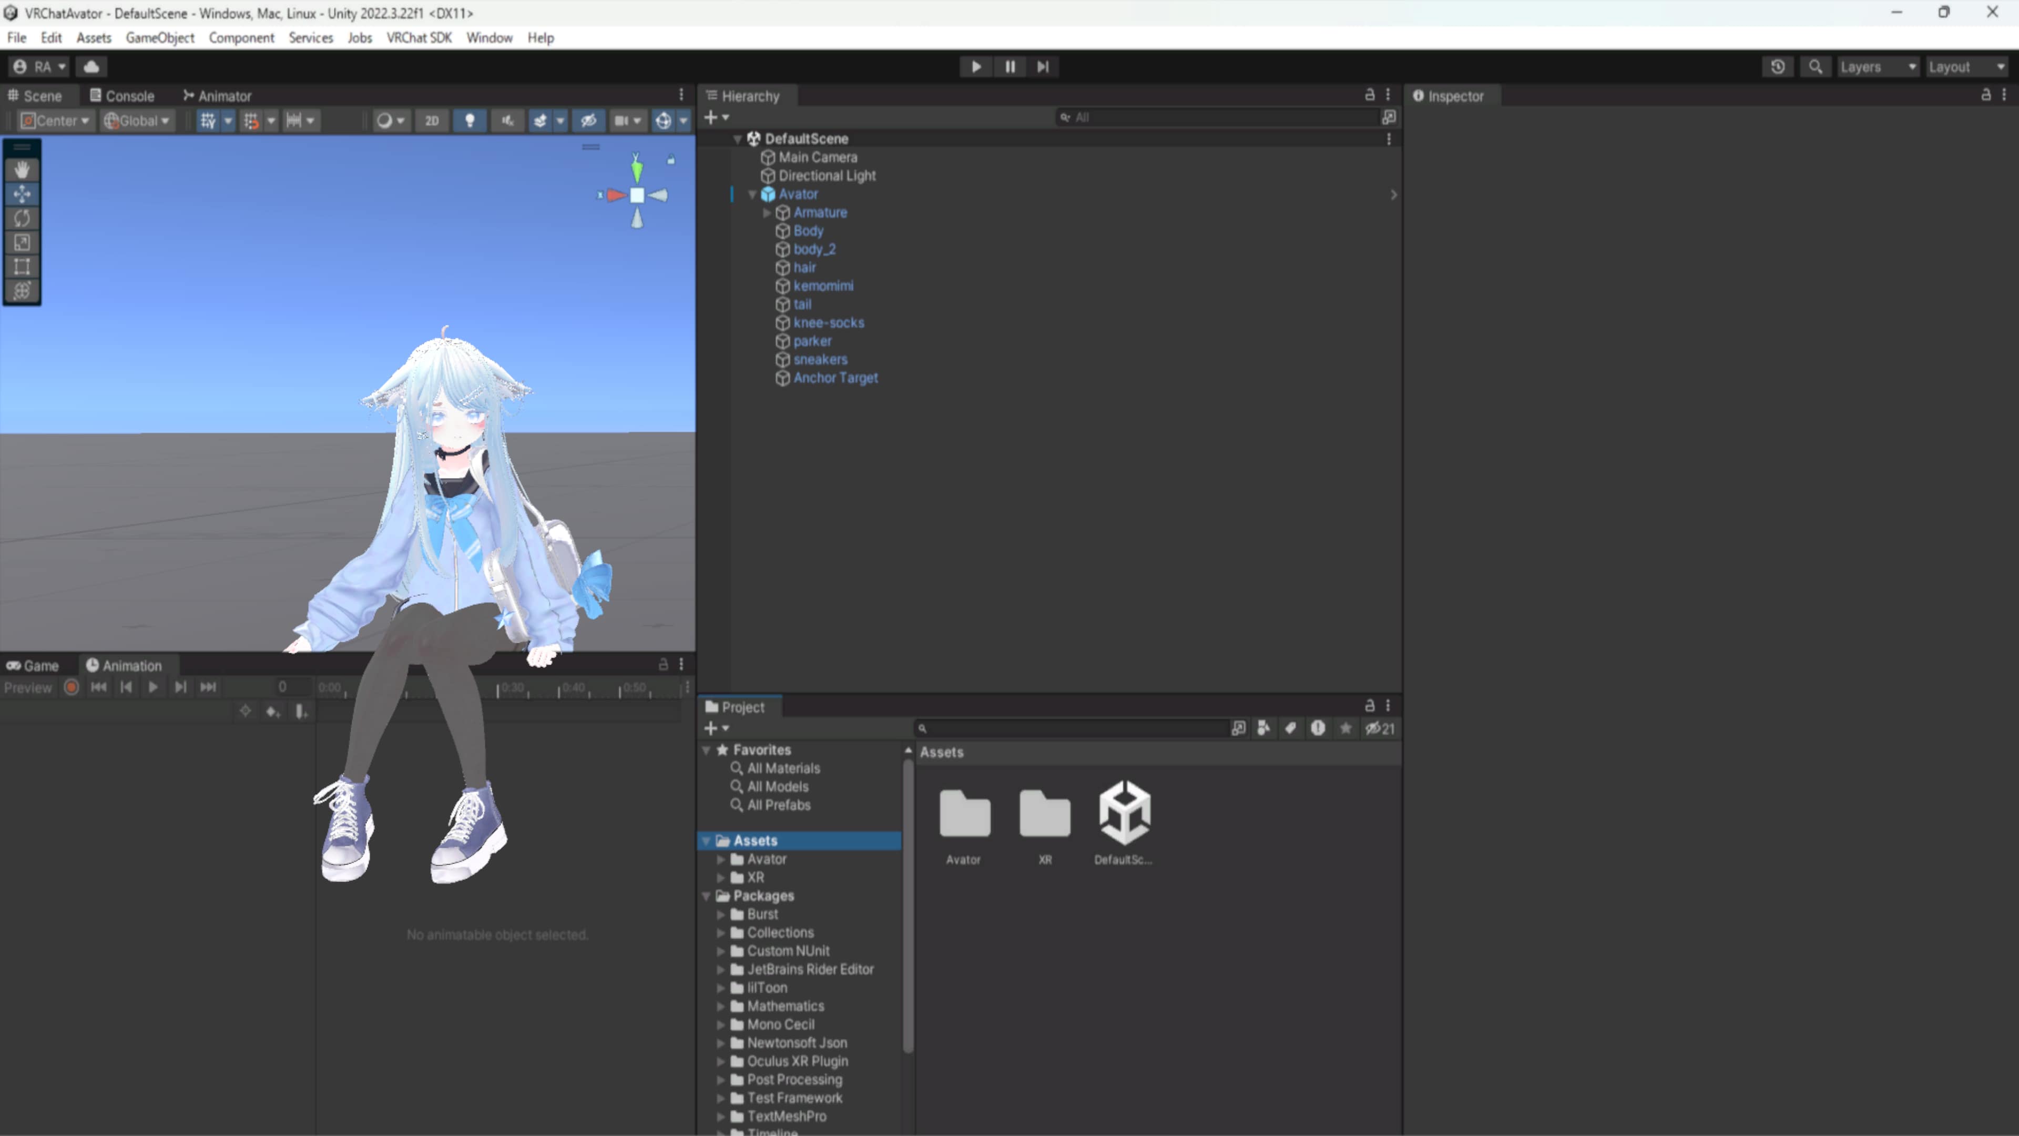
Task: Click Search by Label tag icon
Action: click(1290, 728)
